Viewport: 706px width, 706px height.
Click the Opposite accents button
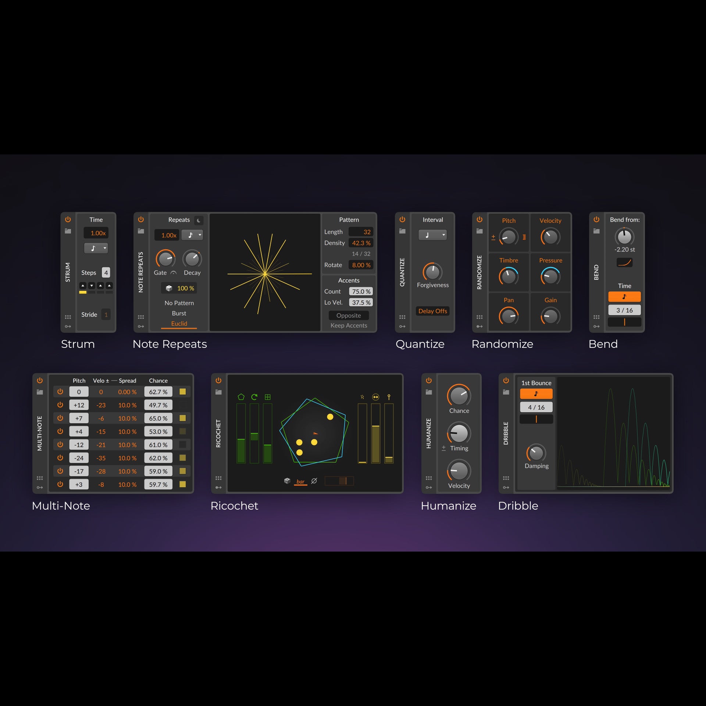tap(349, 315)
